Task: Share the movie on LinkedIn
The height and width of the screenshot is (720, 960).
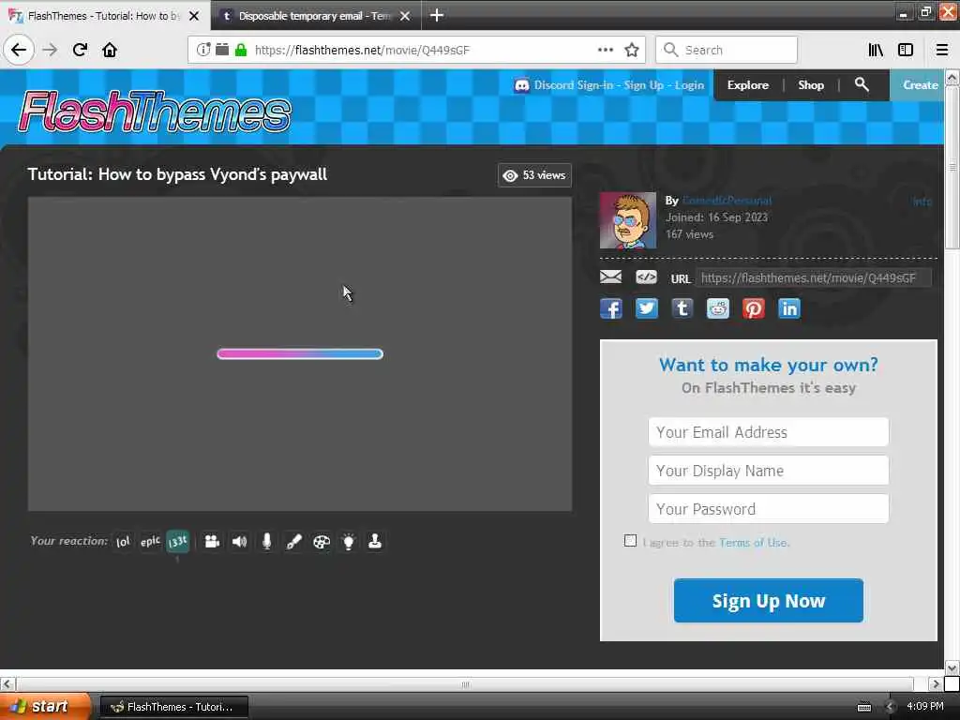Action: pos(789,308)
